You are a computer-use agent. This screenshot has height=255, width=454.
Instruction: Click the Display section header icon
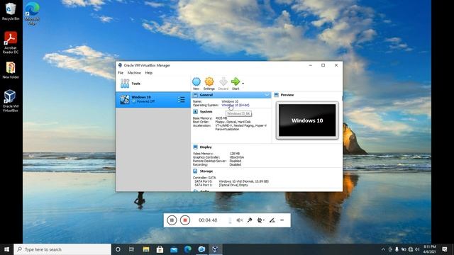pyautogui.click(x=196, y=147)
